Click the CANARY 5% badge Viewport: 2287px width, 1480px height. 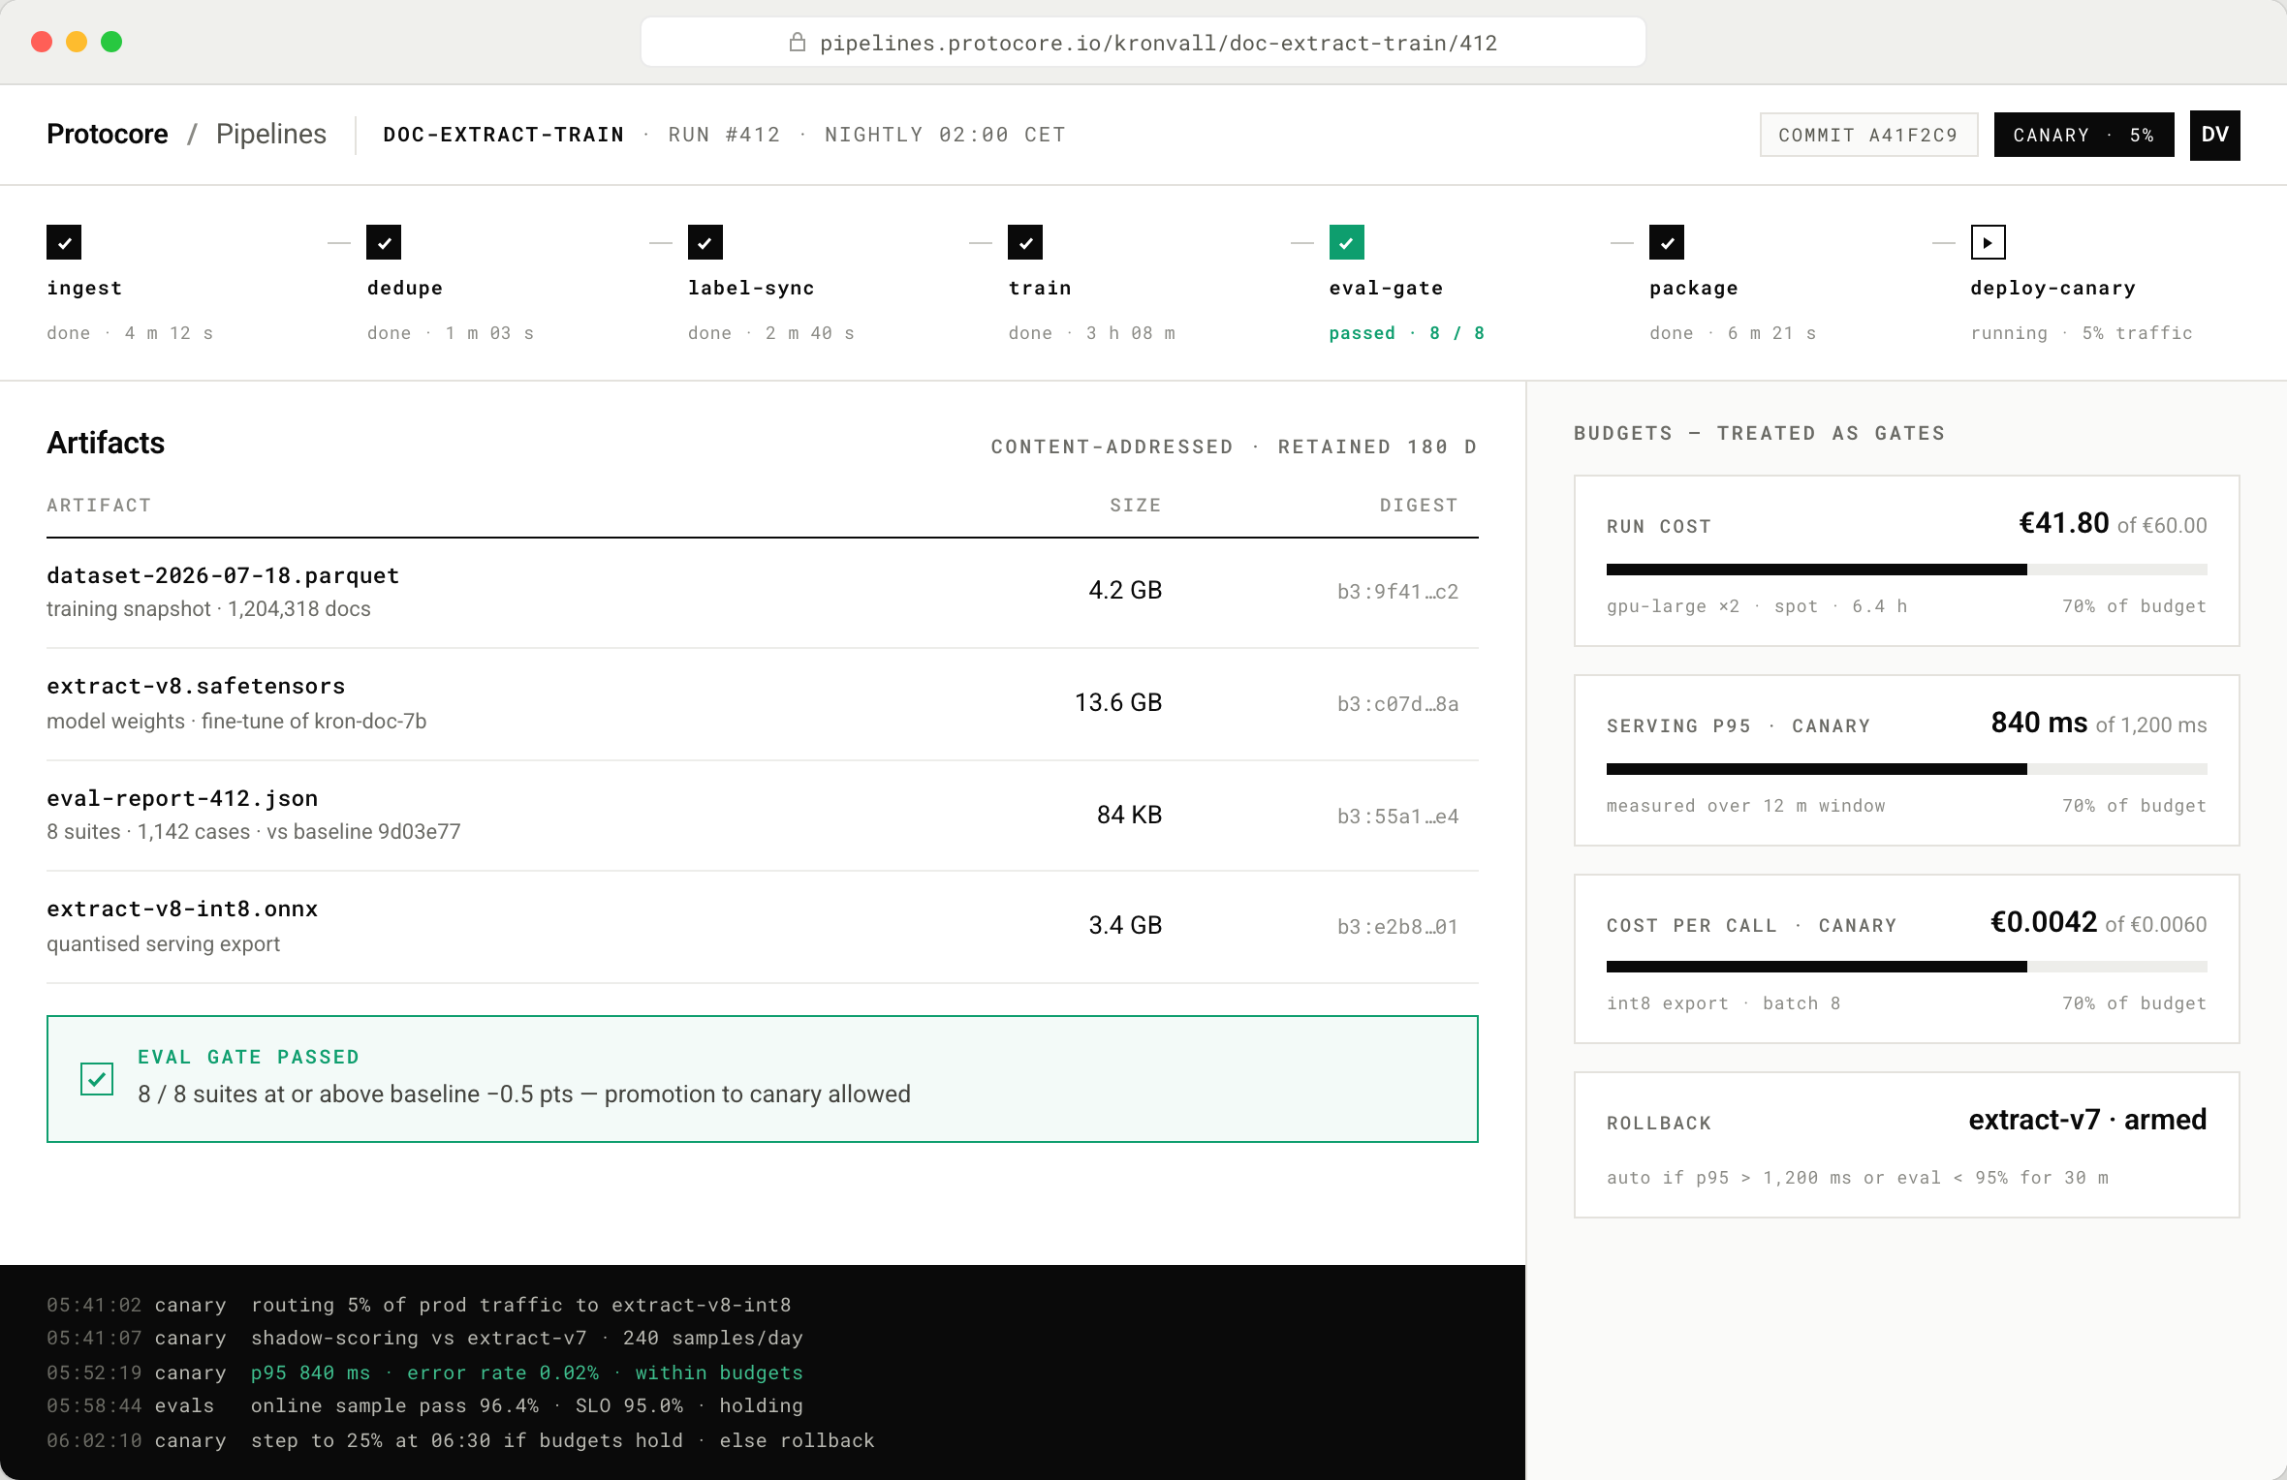pyautogui.click(x=2083, y=135)
